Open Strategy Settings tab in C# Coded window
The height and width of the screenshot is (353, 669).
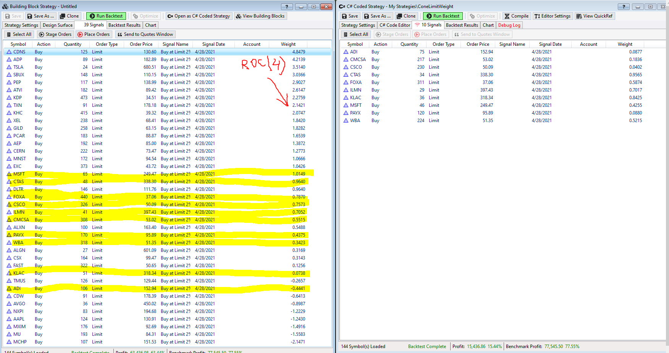tap(358, 25)
